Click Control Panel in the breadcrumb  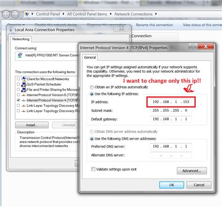(x=48, y=14)
